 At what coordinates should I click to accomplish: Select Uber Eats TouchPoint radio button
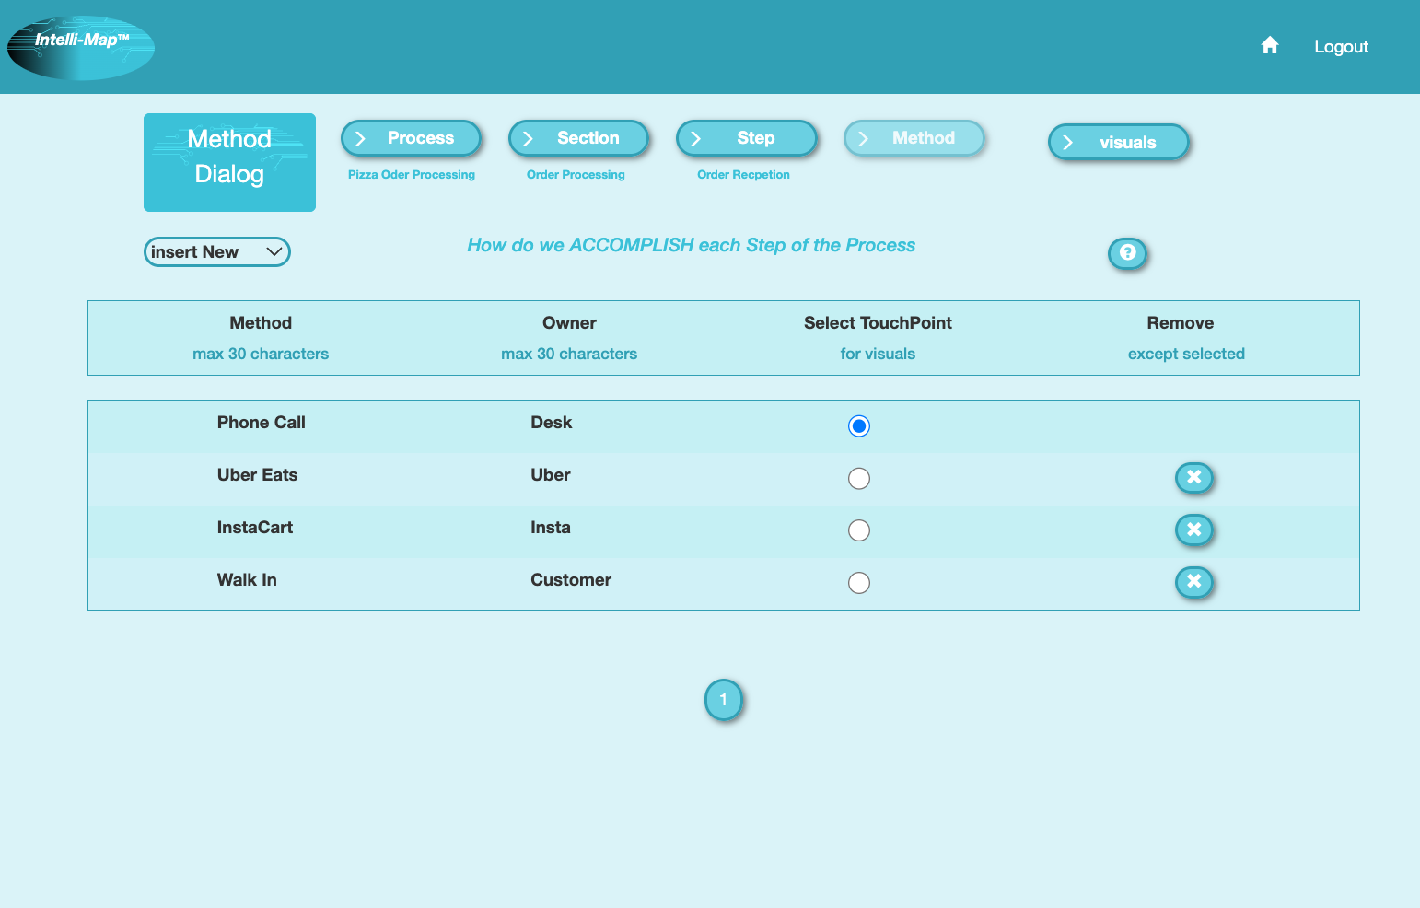point(858,478)
